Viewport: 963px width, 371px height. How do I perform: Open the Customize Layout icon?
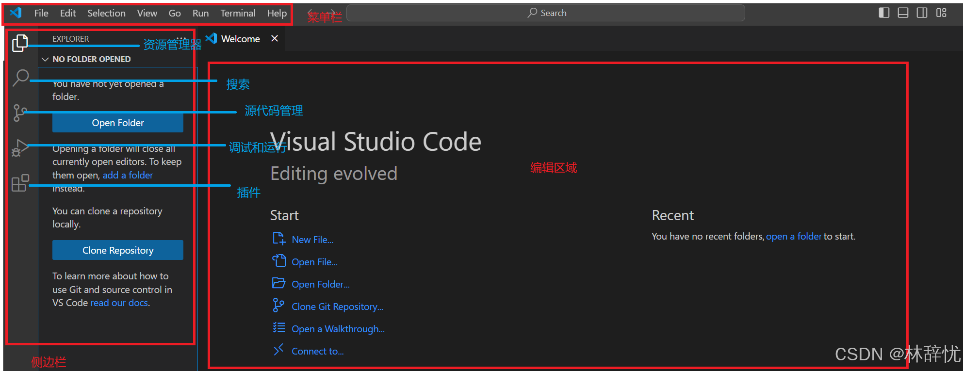[941, 13]
